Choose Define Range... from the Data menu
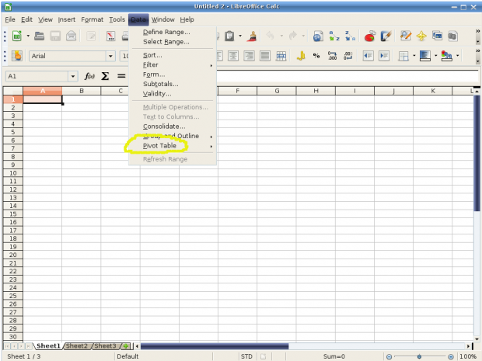 173,32
